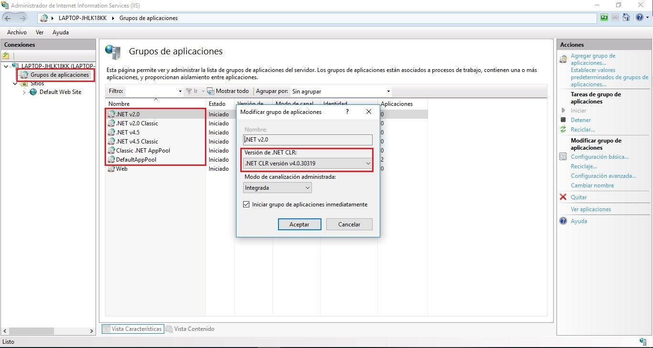Viewport: 653px width, 348px height.
Task: Open the help icon in the top toolbar
Action: [x=639, y=18]
